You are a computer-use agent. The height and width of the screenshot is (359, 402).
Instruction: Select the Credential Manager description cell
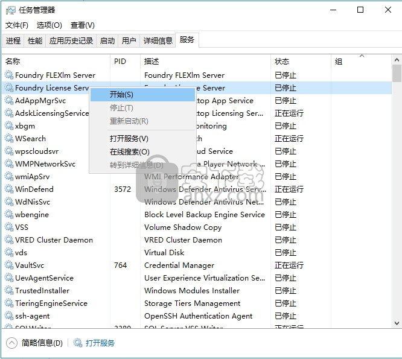point(179,265)
